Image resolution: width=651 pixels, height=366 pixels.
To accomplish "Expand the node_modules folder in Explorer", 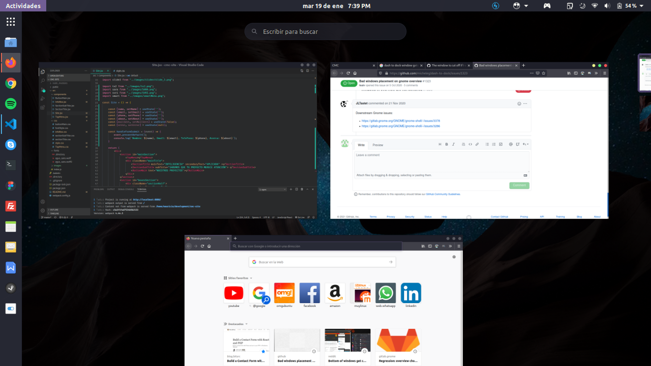I will coord(60,83).
